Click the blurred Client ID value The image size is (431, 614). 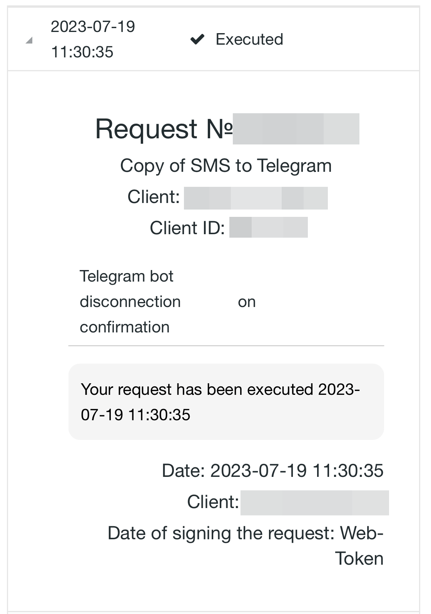click(x=268, y=227)
